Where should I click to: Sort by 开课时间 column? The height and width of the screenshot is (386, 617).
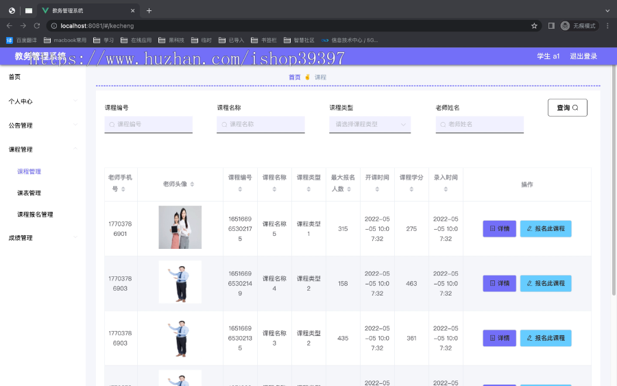click(x=377, y=189)
